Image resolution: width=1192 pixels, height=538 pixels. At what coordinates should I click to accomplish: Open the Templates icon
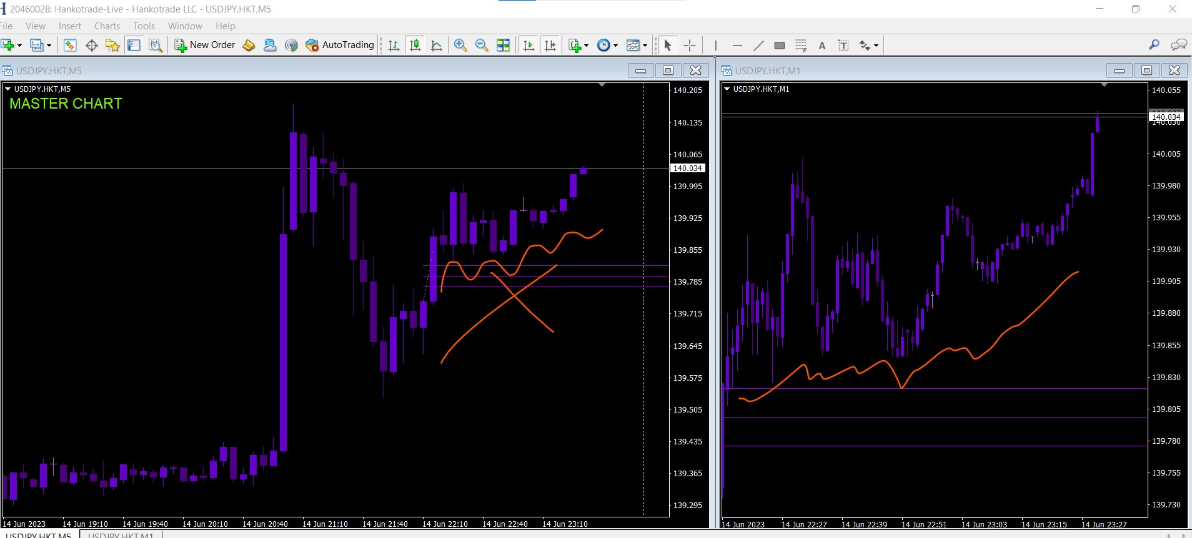tap(633, 45)
